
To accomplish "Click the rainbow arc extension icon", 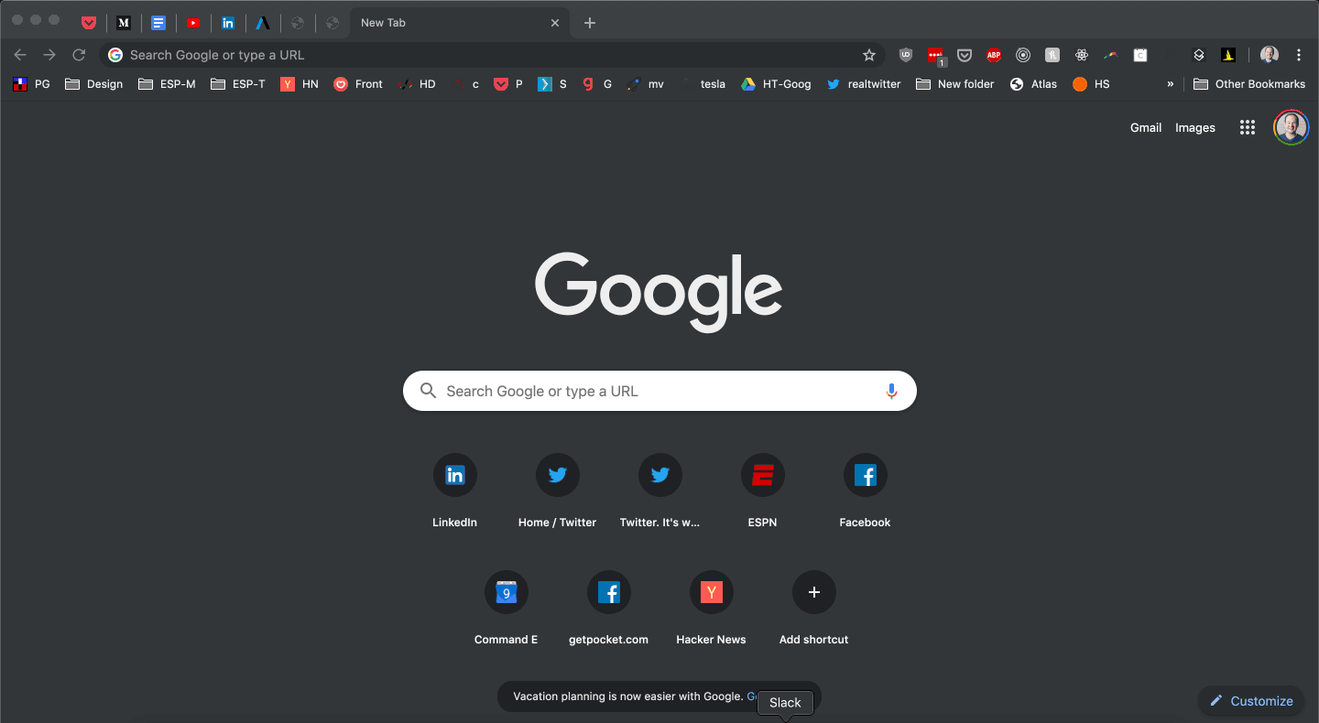I will point(1111,55).
